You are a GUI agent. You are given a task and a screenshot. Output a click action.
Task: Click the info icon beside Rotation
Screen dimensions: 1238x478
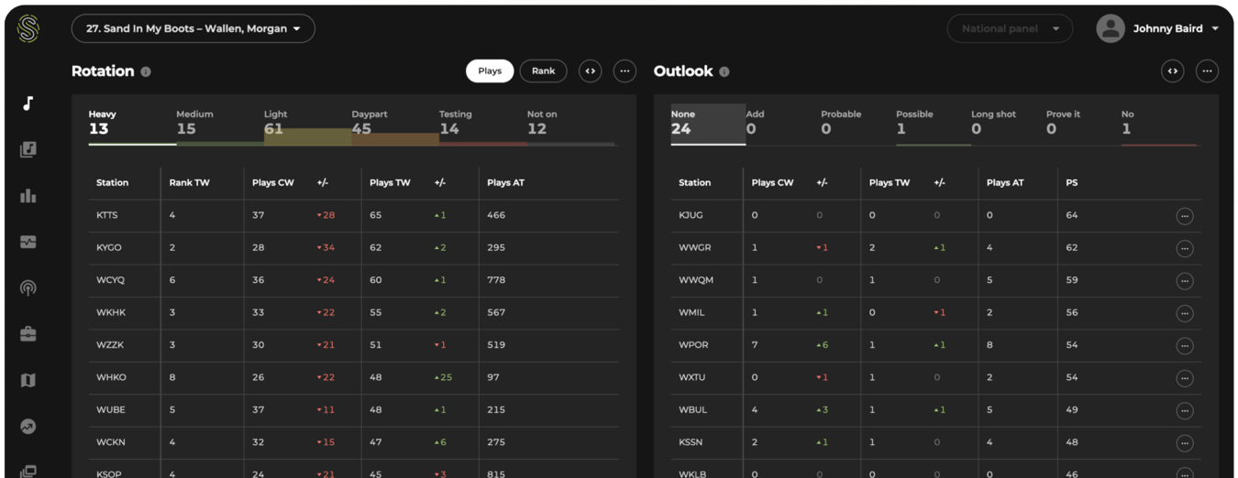tap(146, 71)
